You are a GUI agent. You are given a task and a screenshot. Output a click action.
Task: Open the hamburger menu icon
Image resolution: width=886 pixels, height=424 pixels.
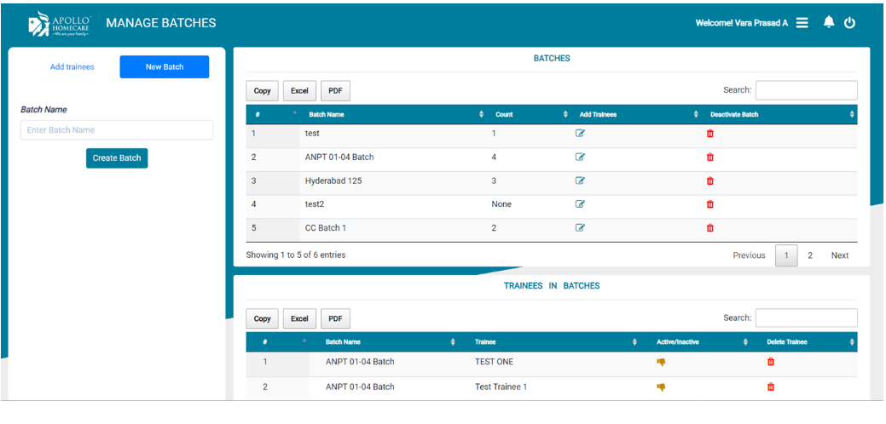pyautogui.click(x=802, y=23)
